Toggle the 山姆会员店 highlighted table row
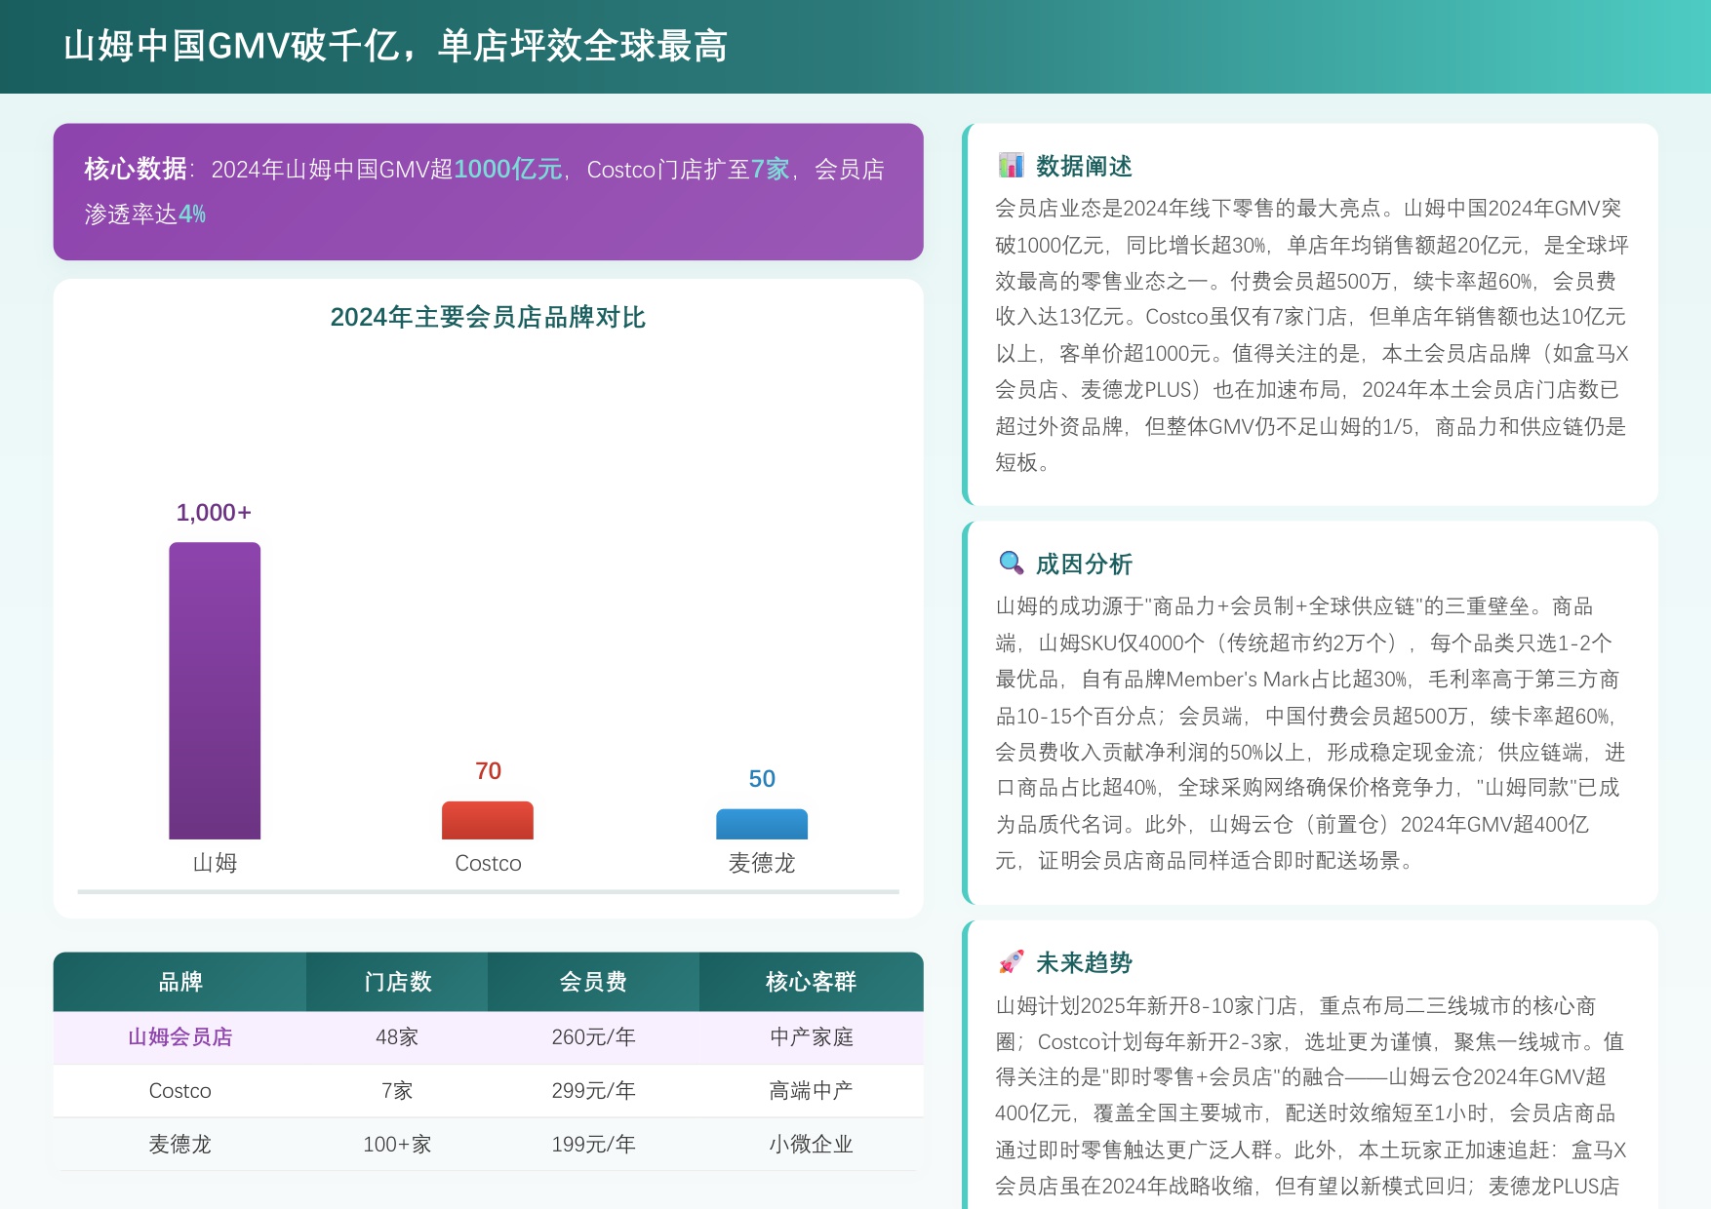1711x1209 pixels. pyautogui.click(x=488, y=1037)
